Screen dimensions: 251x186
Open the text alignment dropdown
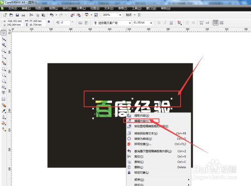(179, 23)
